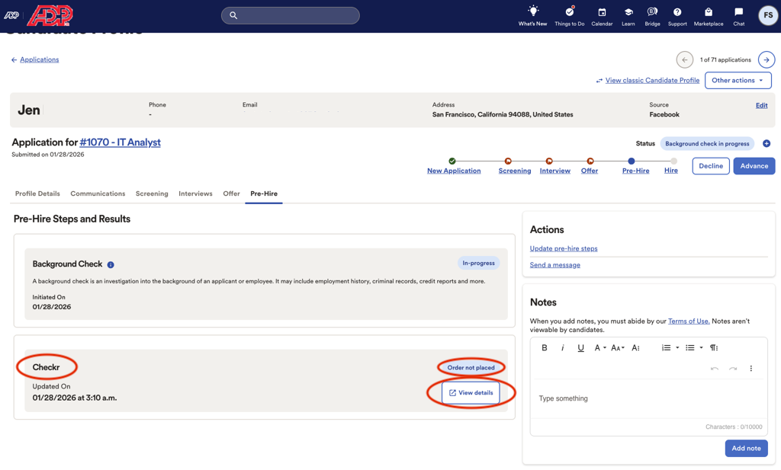The image size is (781, 470).
Task: Toggle italic in notes editor
Action: click(x=562, y=347)
